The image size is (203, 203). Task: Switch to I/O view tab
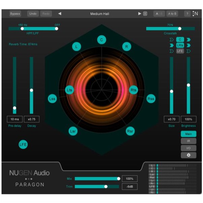pyautogui.click(x=189, y=148)
